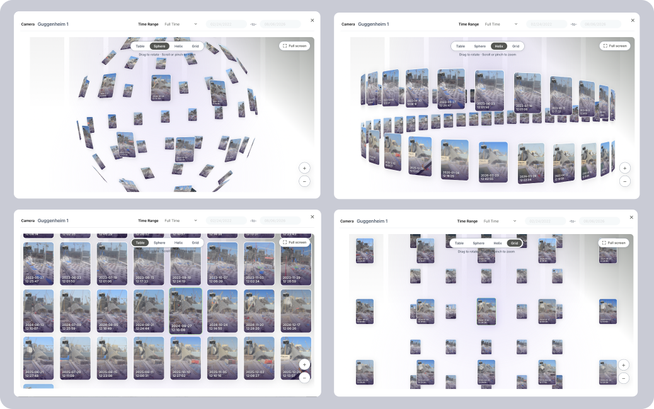This screenshot has width=654, height=409.
Task: Zoom out with minus in Table-view panel
Action: 304,378
